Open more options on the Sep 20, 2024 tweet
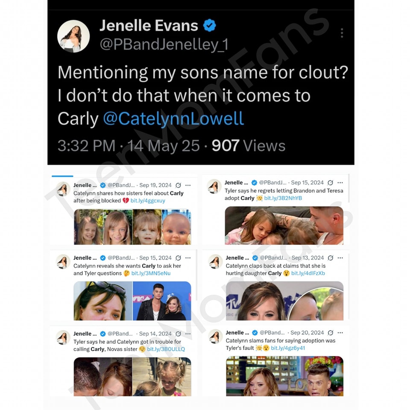 click(340, 333)
